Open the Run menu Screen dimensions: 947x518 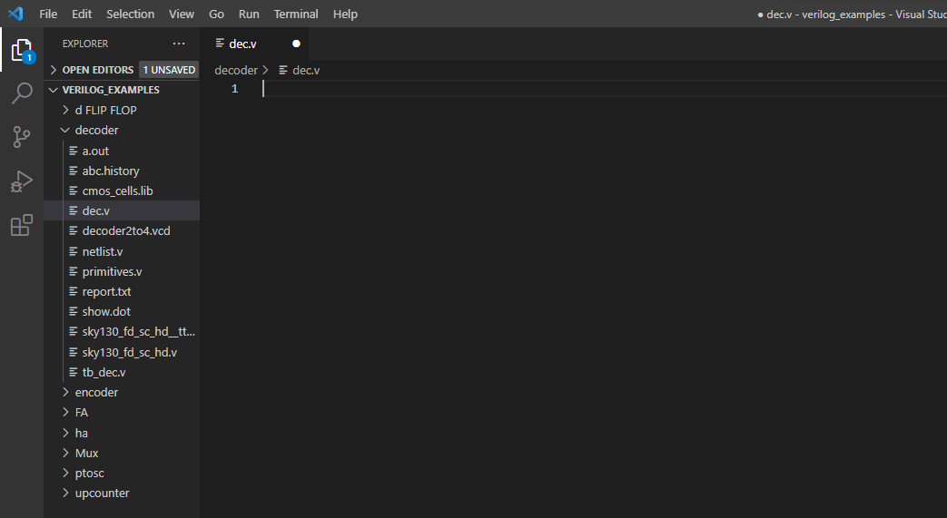(x=249, y=14)
